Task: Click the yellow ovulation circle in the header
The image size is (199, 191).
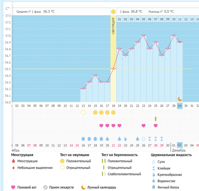Action: tap(113, 12)
